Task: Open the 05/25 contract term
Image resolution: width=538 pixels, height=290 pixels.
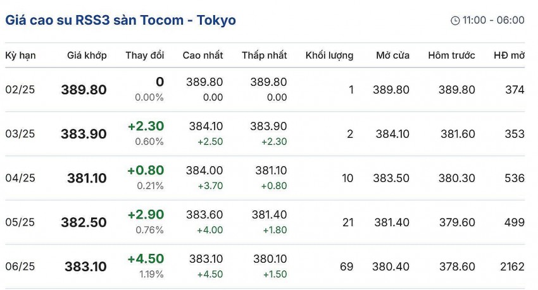Action: point(20,222)
